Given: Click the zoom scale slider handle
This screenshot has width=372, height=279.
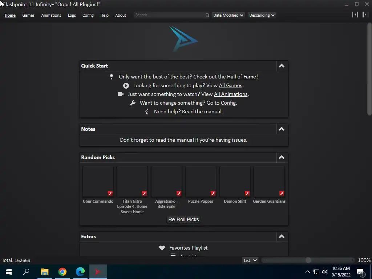Looking at the screenshot, I should [308, 260].
